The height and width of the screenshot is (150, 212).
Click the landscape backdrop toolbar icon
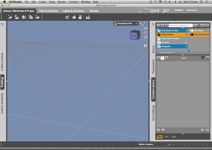(17, 17)
